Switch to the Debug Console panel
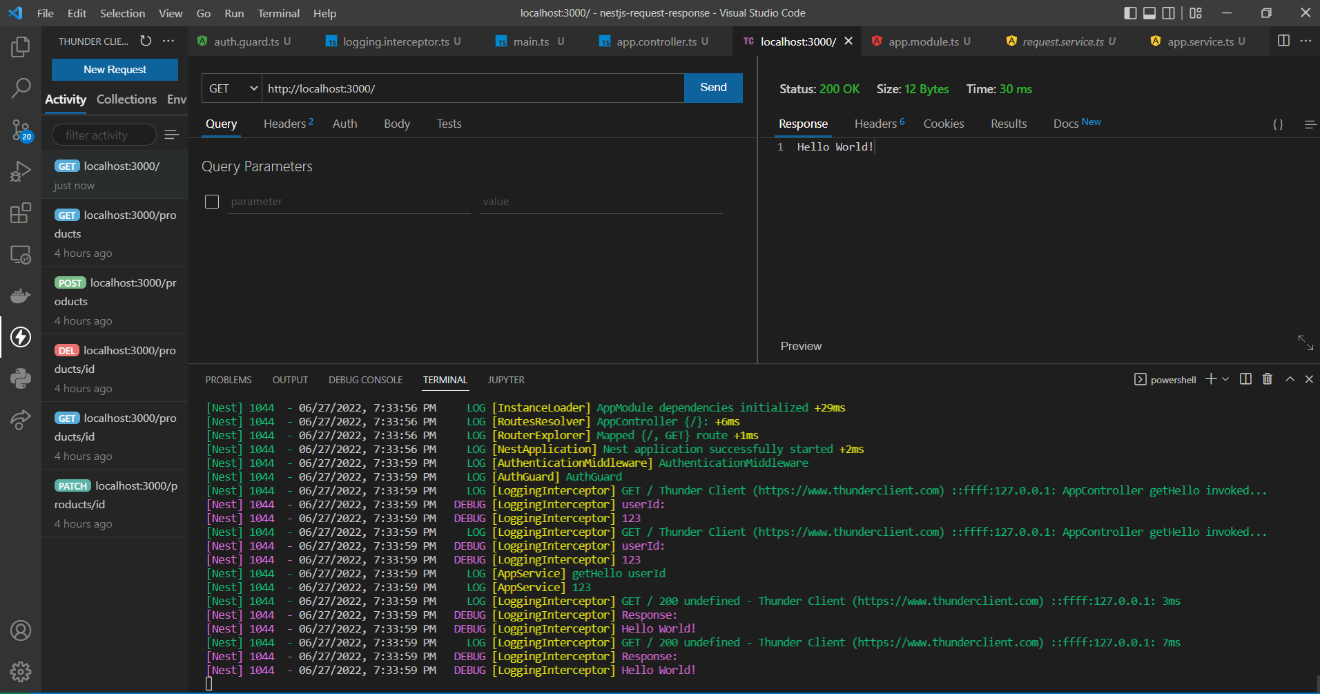This screenshot has width=1320, height=694. pyautogui.click(x=365, y=380)
